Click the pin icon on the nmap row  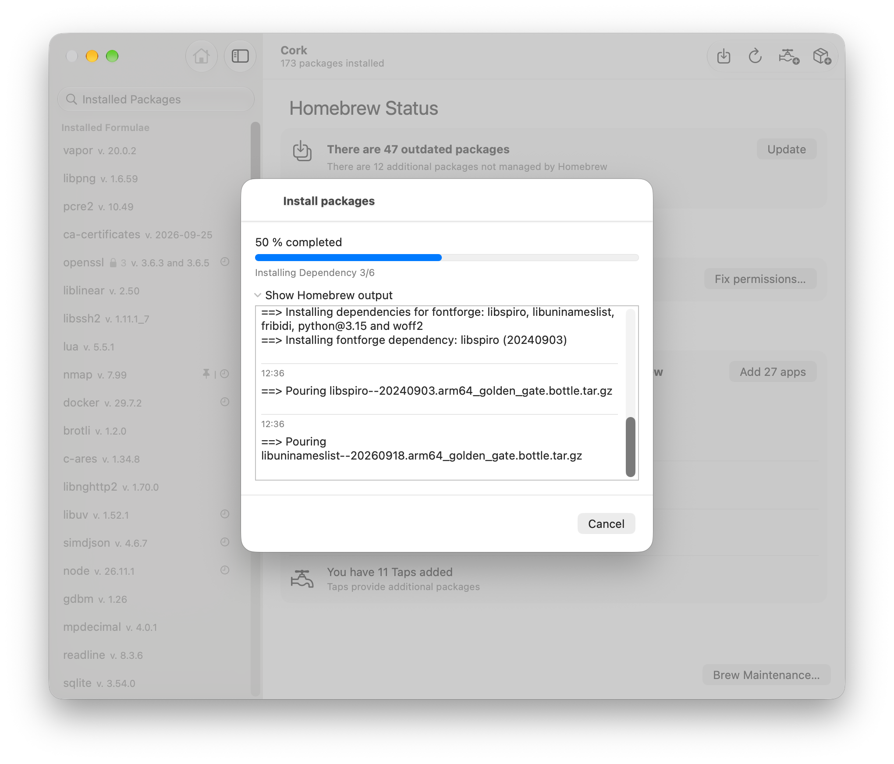[x=206, y=374]
